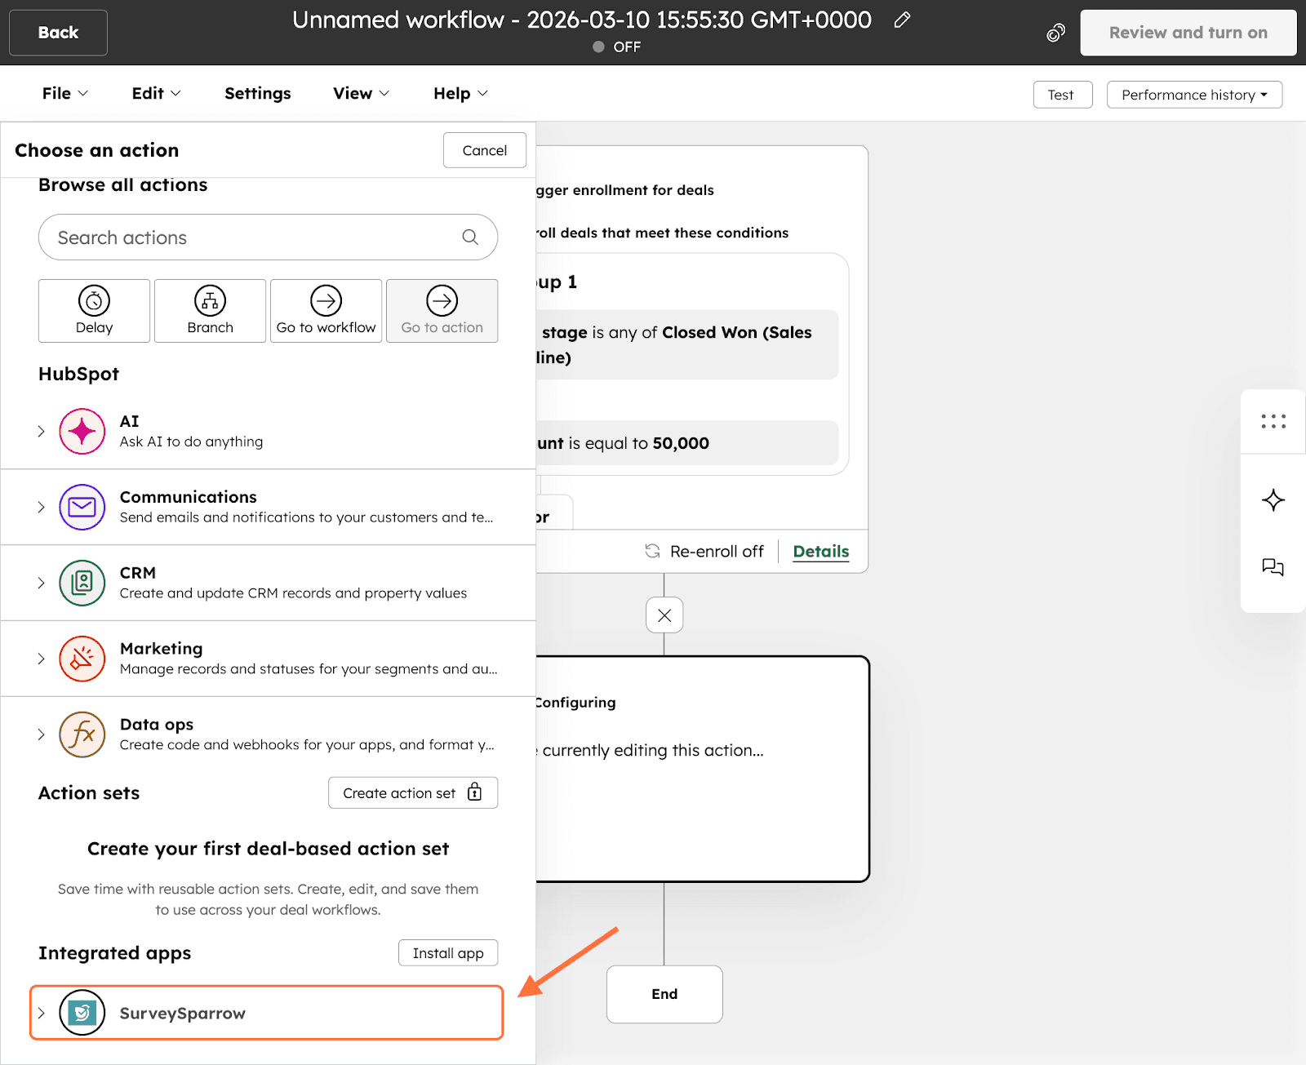Choose the Go to workflow action
The width and height of the screenshot is (1306, 1065).
coord(326,311)
